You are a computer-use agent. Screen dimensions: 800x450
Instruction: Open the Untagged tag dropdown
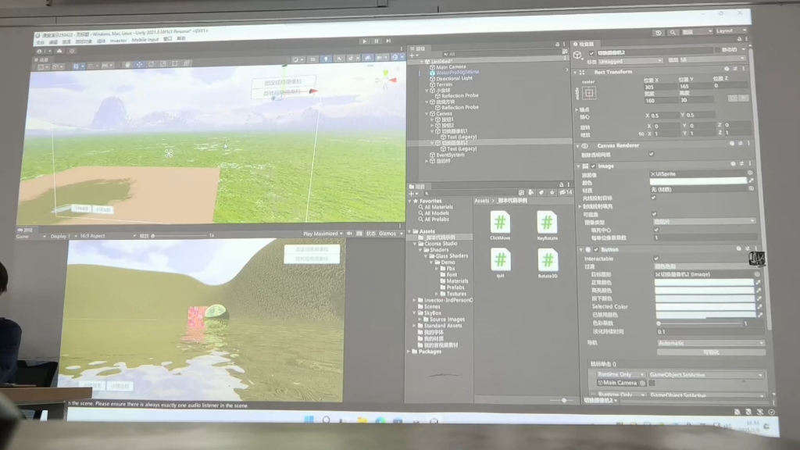point(630,61)
